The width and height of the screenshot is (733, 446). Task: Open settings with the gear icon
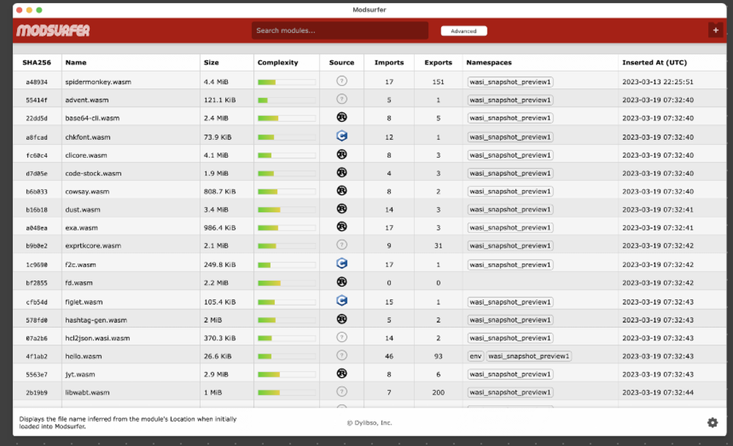click(712, 423)
